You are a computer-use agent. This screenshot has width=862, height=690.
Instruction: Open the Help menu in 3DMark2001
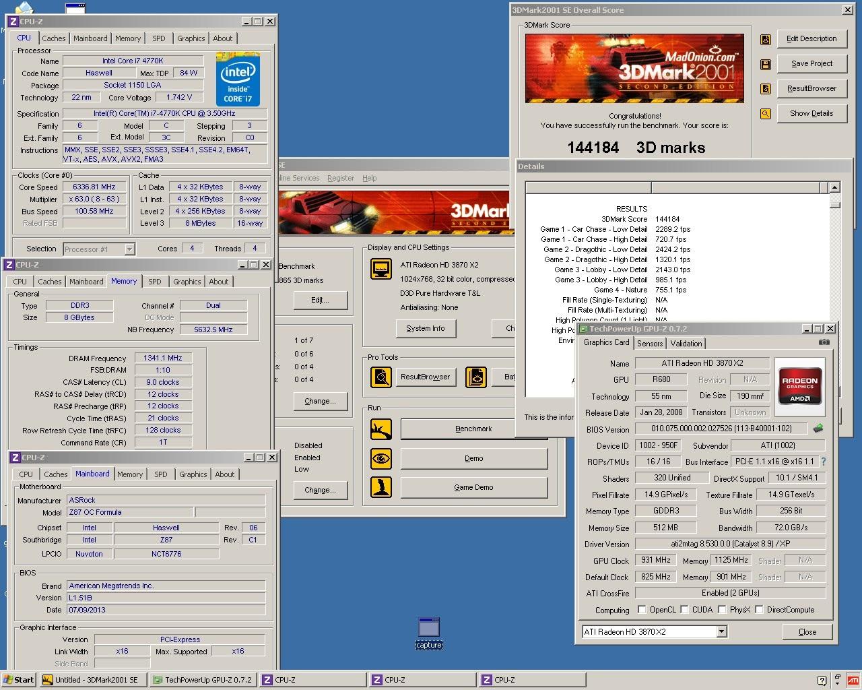pyautogui.click(x=369, y=178)
